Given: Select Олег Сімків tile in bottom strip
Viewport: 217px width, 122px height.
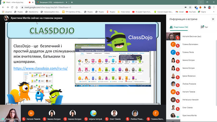Looking at the screenshot, I should (x=114, y=114).
